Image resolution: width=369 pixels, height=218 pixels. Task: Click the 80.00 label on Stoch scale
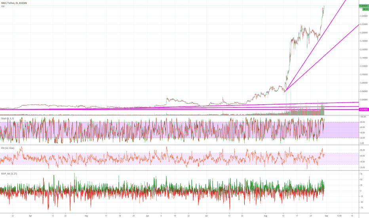click(x=363, y=122)
